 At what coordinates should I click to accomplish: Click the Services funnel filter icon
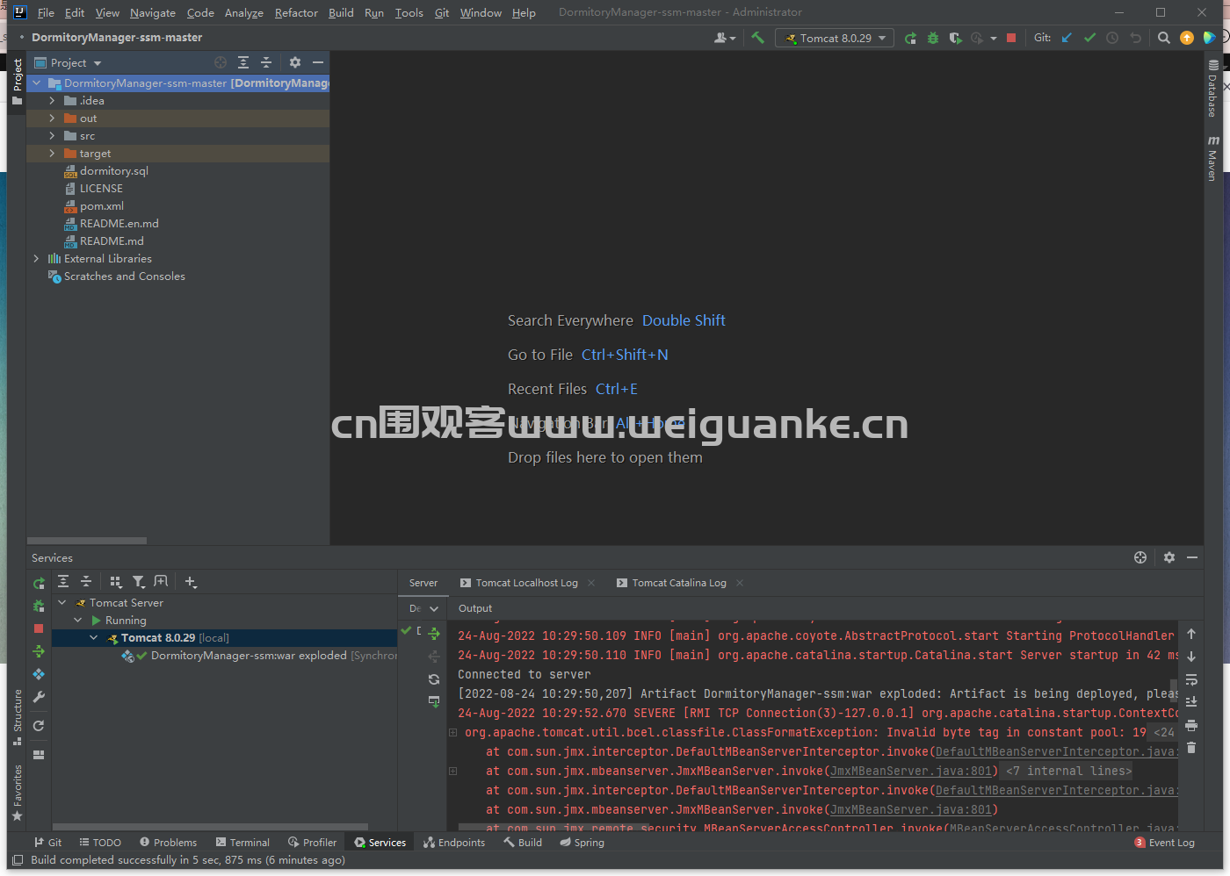point(138,581)
